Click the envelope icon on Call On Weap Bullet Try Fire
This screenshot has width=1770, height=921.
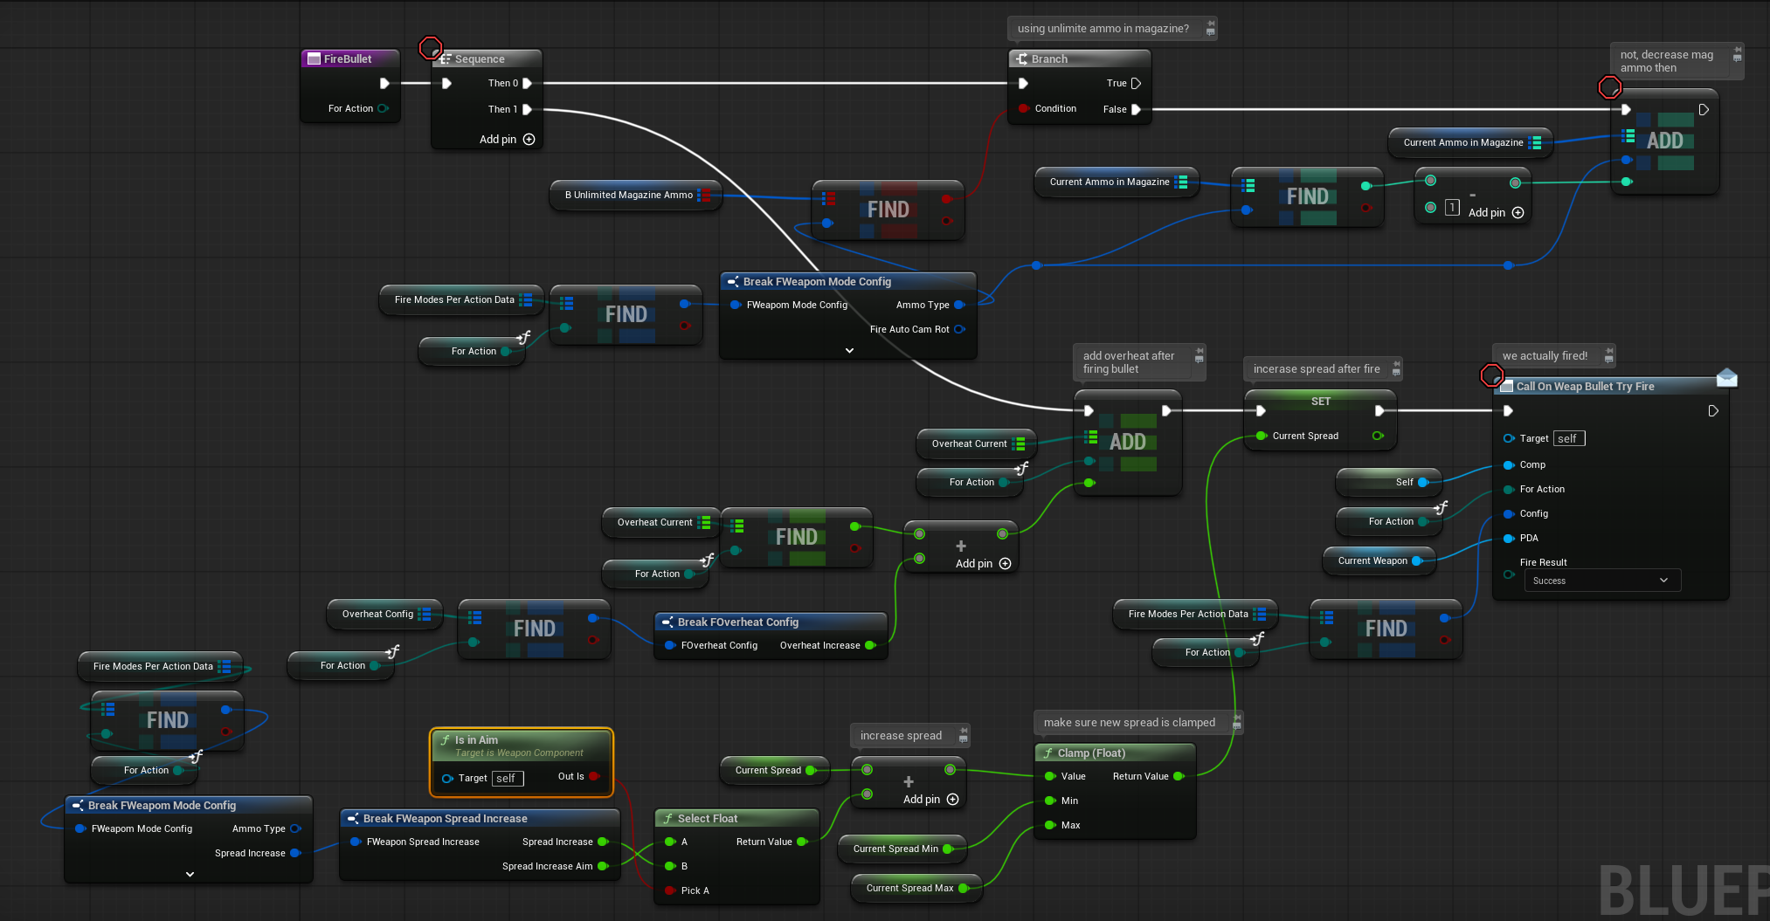[x=1726, y=377]
